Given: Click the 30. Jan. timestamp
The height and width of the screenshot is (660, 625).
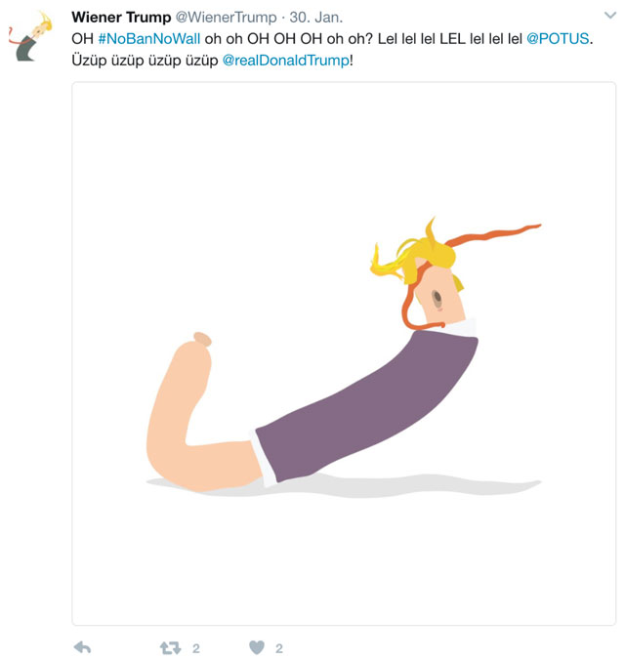Looking at the screenshot, I should click(x=315, y=18).
